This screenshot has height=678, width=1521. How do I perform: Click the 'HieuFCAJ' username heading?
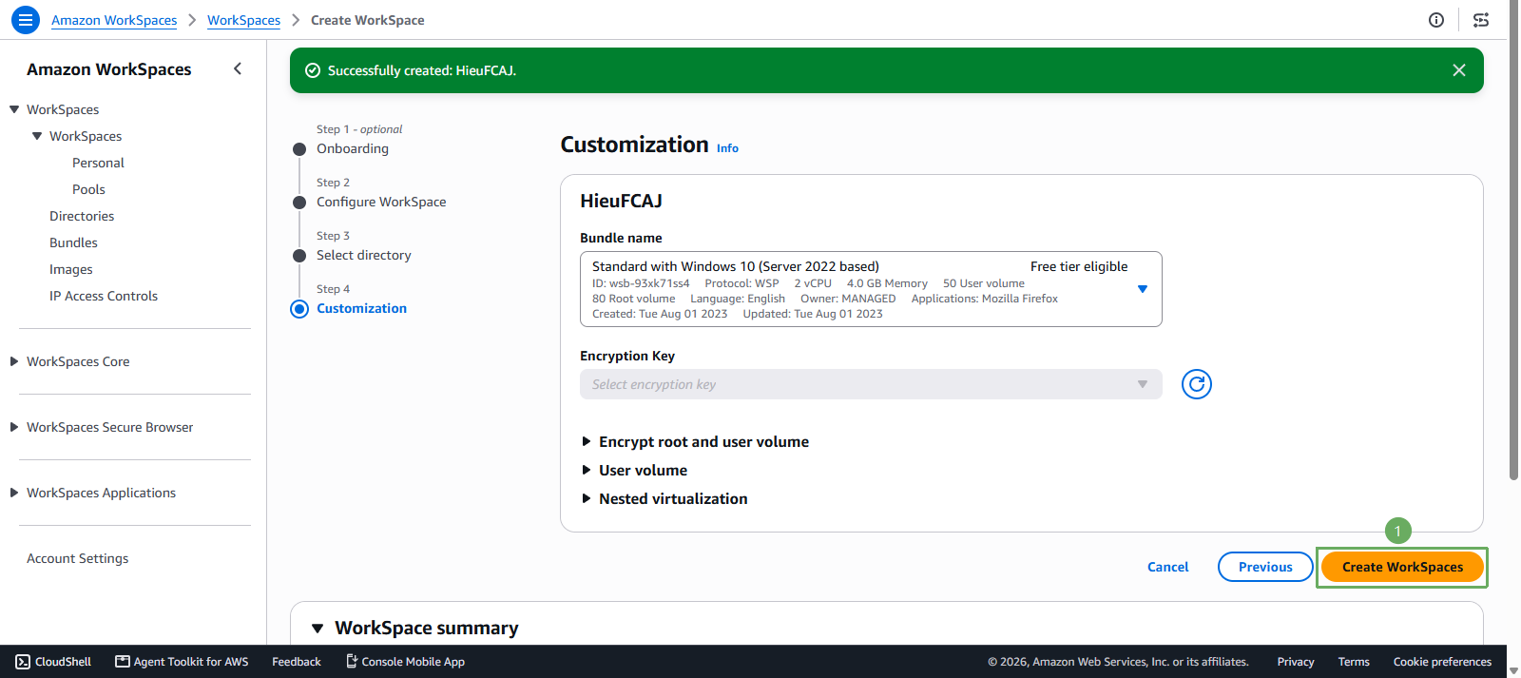point(621,201)
